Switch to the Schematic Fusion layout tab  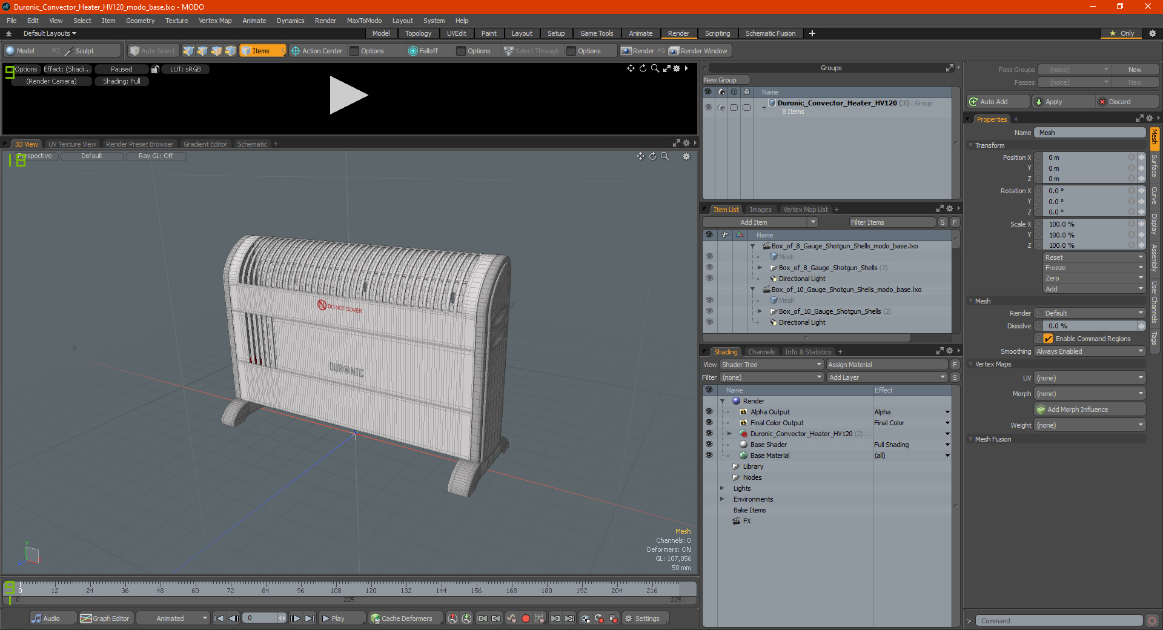pos(770,33)
